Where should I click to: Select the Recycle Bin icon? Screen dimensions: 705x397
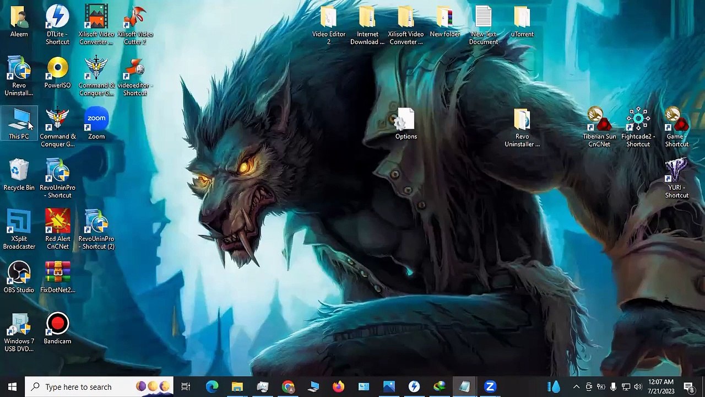[x=19, y=174]
